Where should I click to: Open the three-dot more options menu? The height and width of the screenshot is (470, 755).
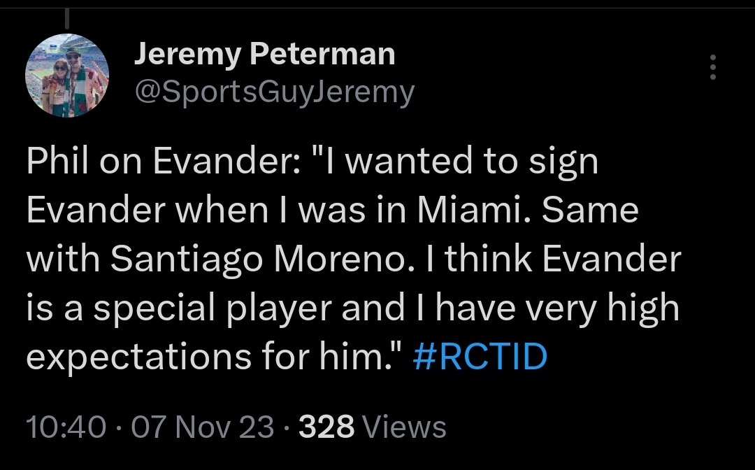click(x=712, y=67)
